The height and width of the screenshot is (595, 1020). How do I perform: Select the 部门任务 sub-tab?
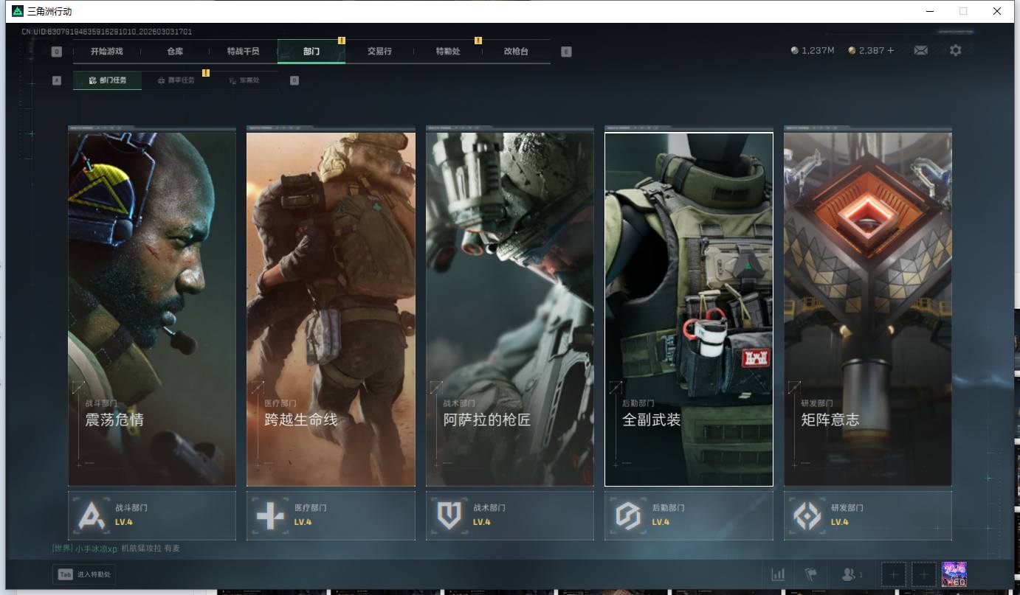click(x=108, y=80)
